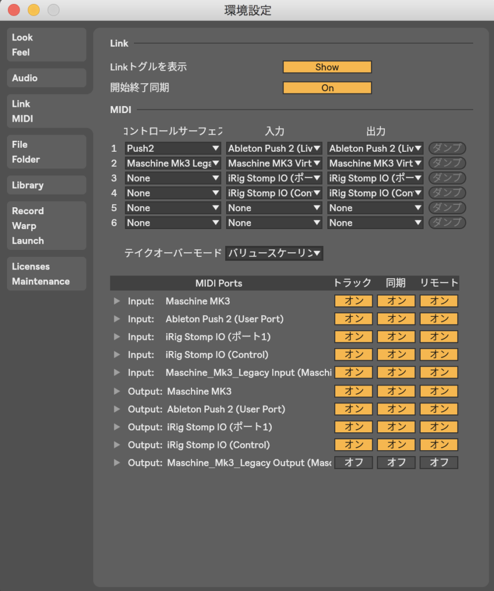Open row 5 output None dropdown
The image size is (494, 591).
(375, 208)
